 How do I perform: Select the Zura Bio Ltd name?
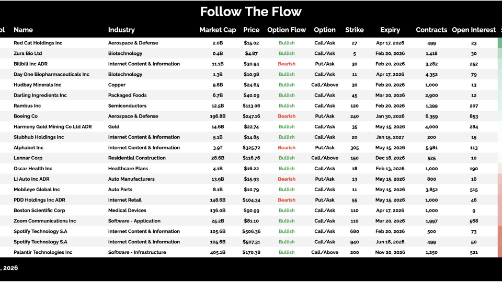[x=28, y=53]
